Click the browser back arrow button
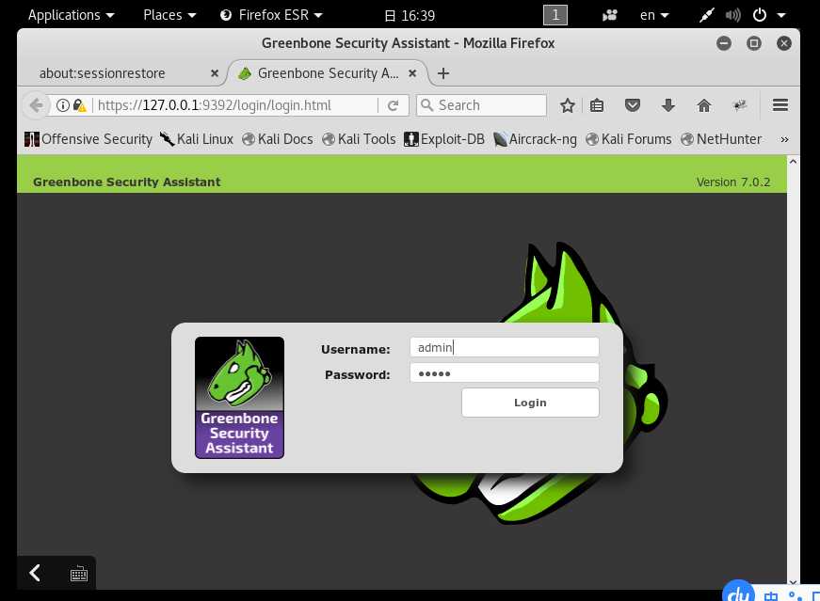 [x=36, y=105]
